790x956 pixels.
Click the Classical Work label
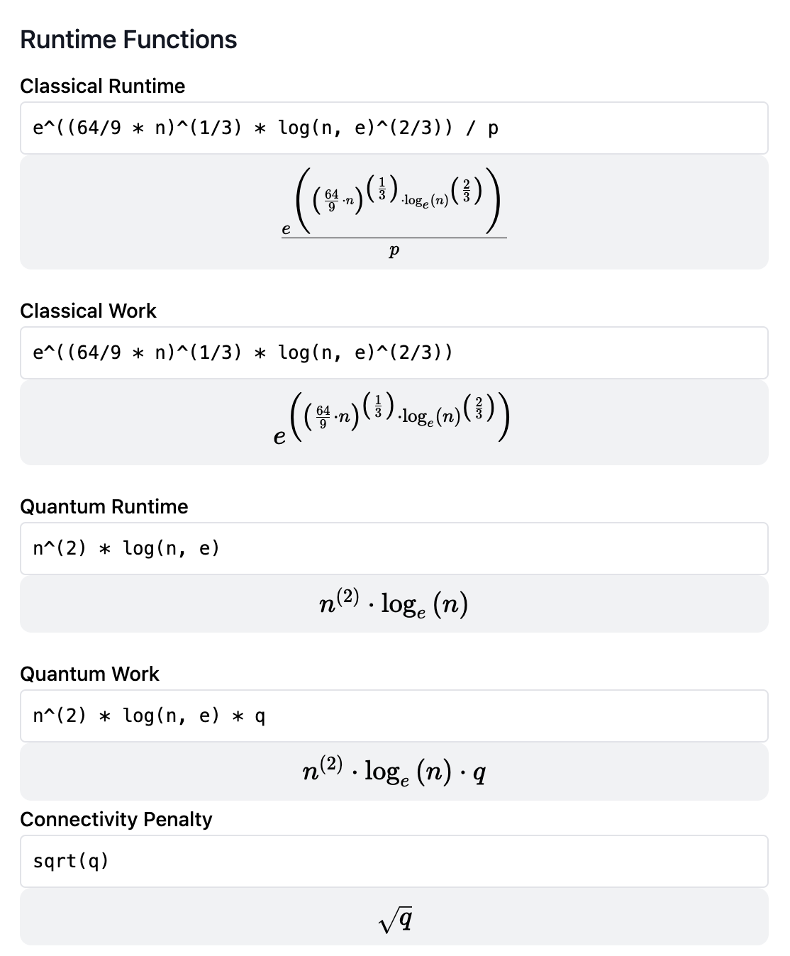(88, 311)
